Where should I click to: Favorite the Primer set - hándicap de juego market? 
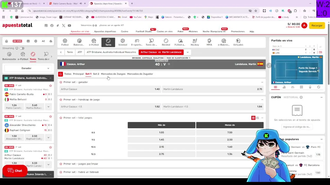pyautogui.click(x=61, y=100)
